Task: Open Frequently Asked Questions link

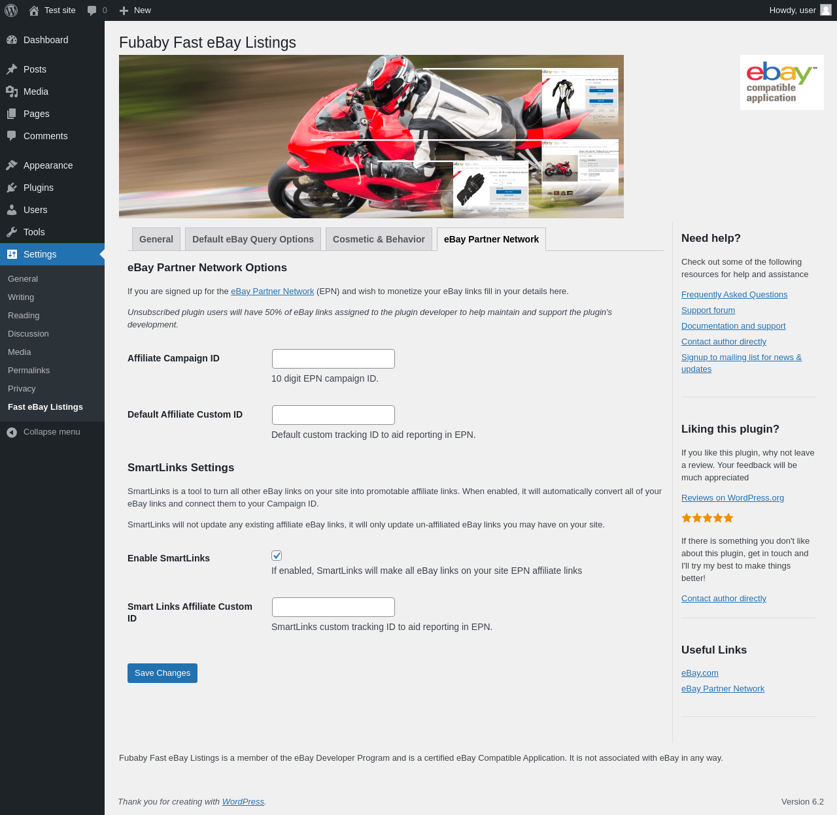Action: pos(734,295)
